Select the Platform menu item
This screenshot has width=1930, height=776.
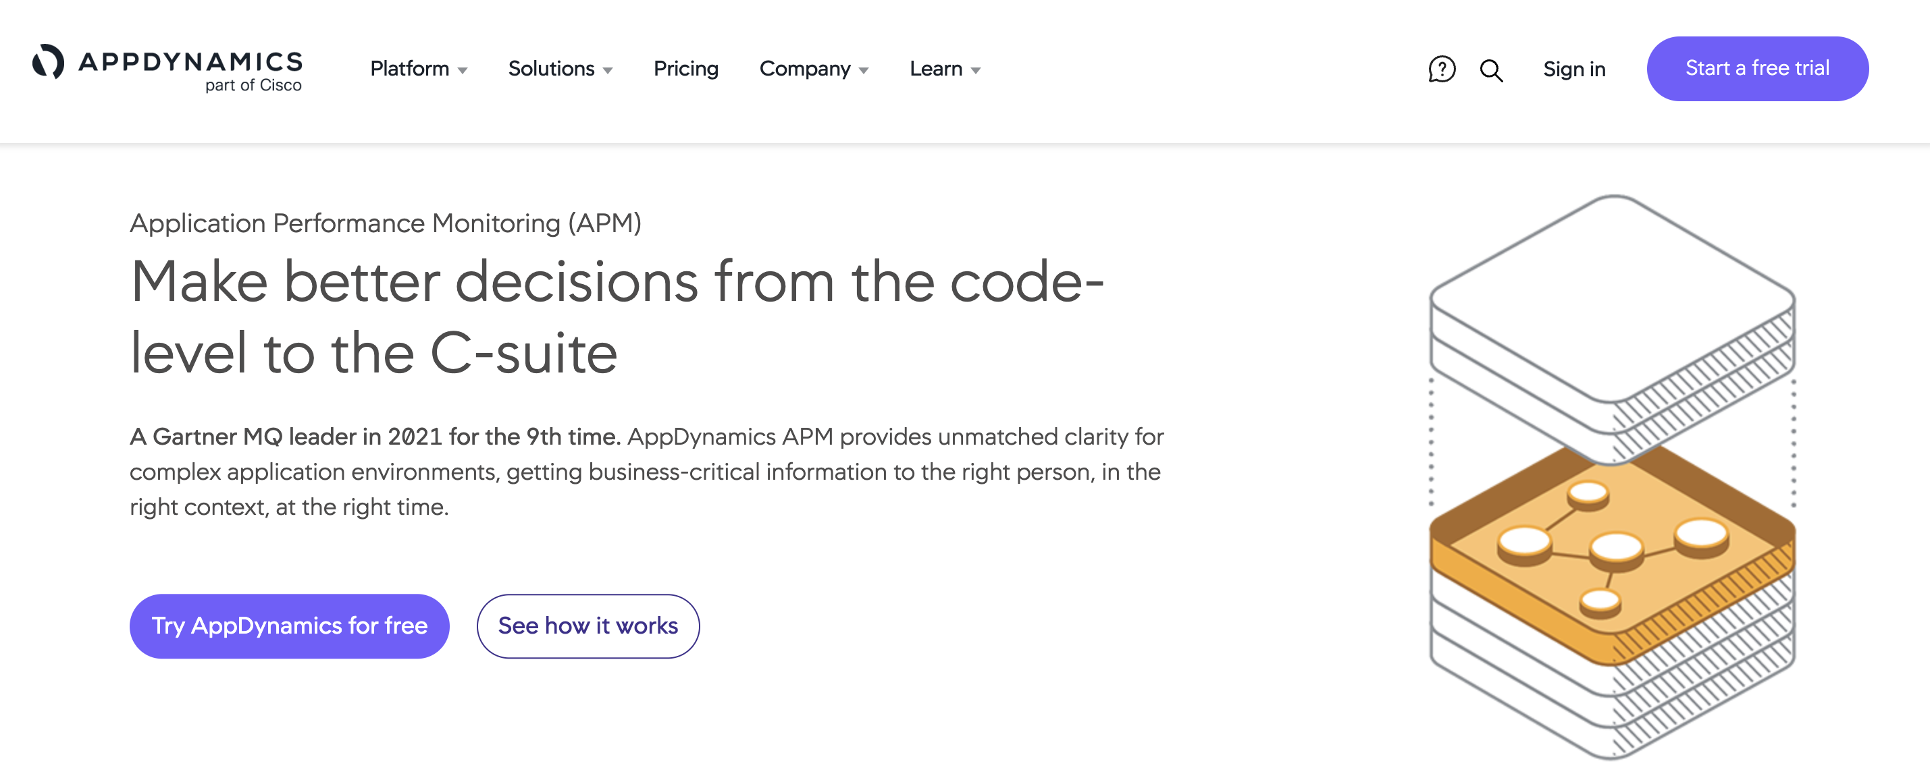[409, 69]
